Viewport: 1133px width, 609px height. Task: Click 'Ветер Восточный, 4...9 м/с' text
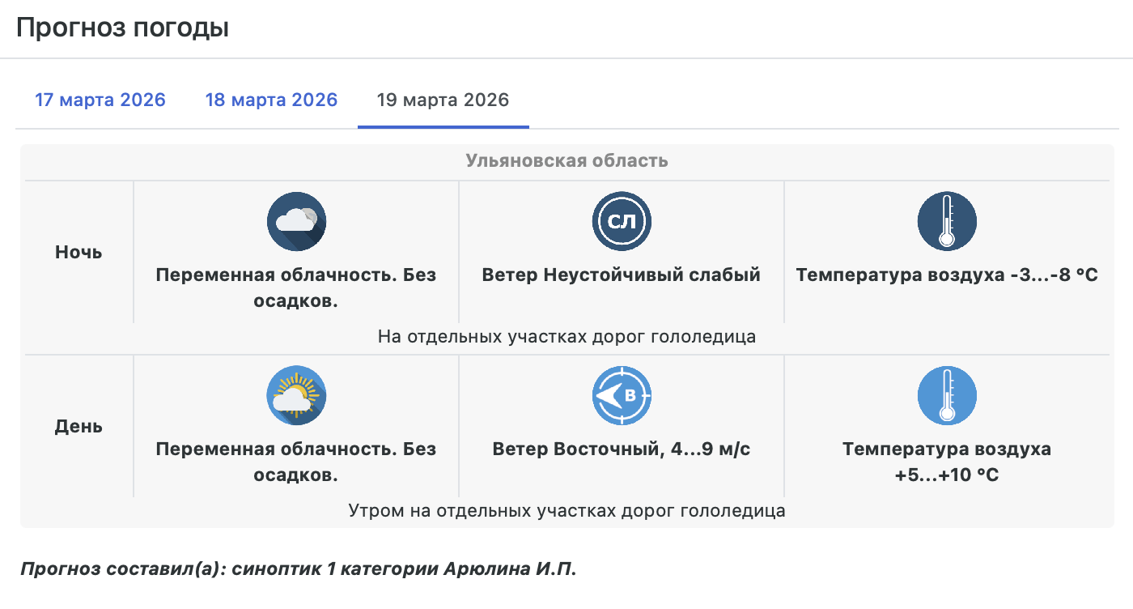[622, 449]
